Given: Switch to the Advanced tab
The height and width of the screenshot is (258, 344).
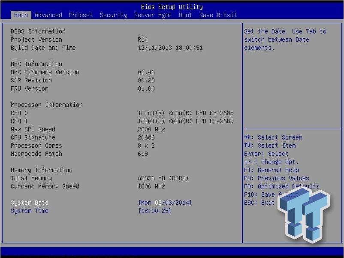Looking at the screenshot, I should 48,15.
